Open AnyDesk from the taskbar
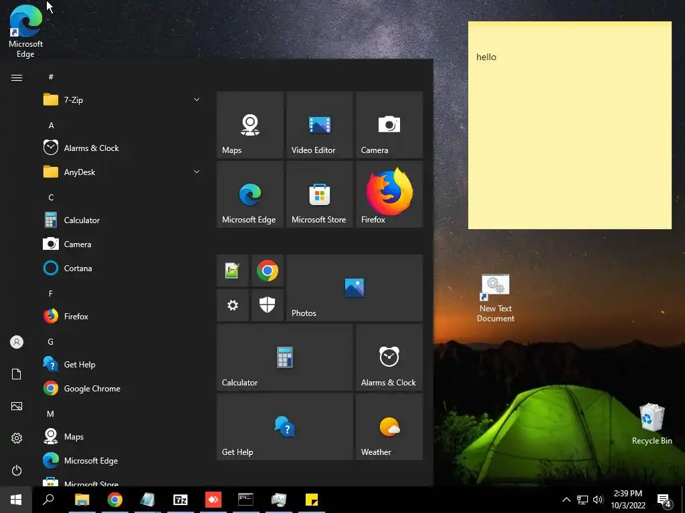Viewport: 685px width, 513px height. click(x=213, y=500)
